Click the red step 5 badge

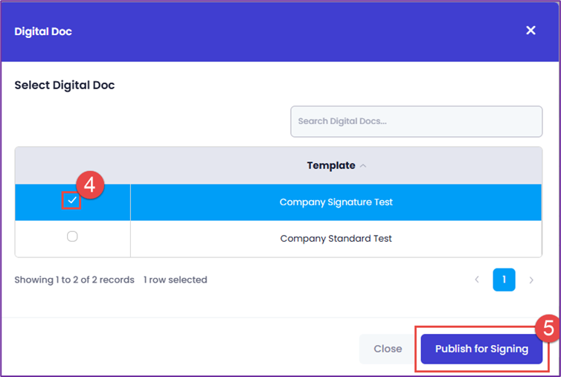(546, 327)
